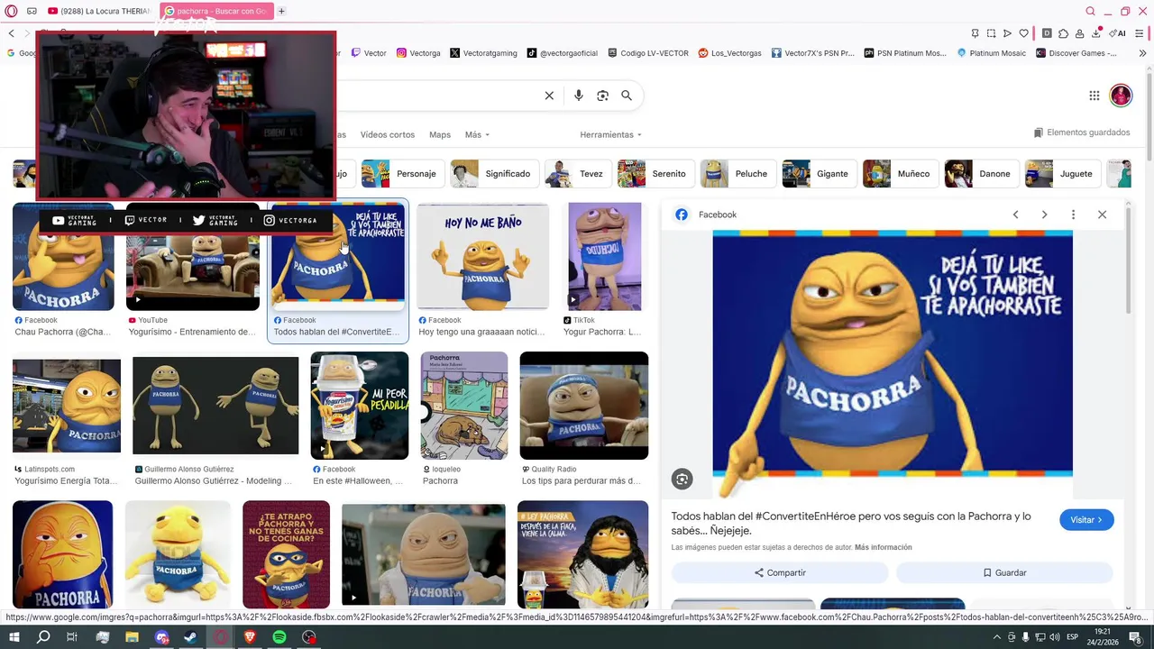Filter images by Serenito chip

coord(655,173)
